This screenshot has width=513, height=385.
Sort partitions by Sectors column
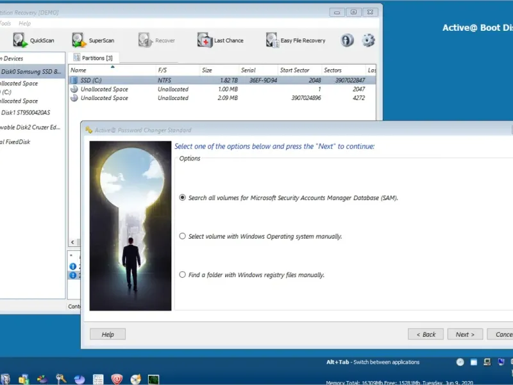click(343, 70)
